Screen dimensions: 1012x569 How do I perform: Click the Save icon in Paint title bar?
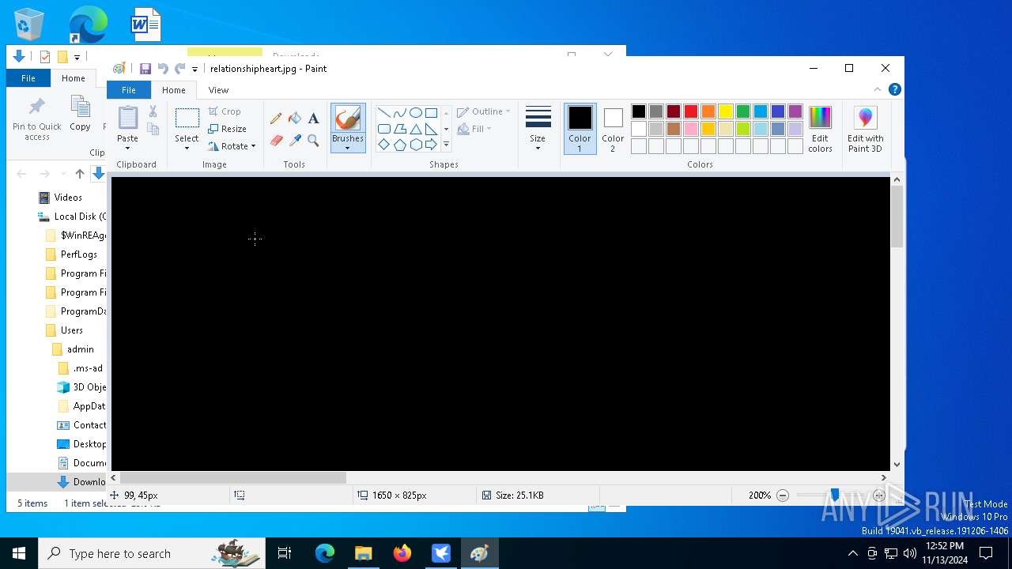145,69
